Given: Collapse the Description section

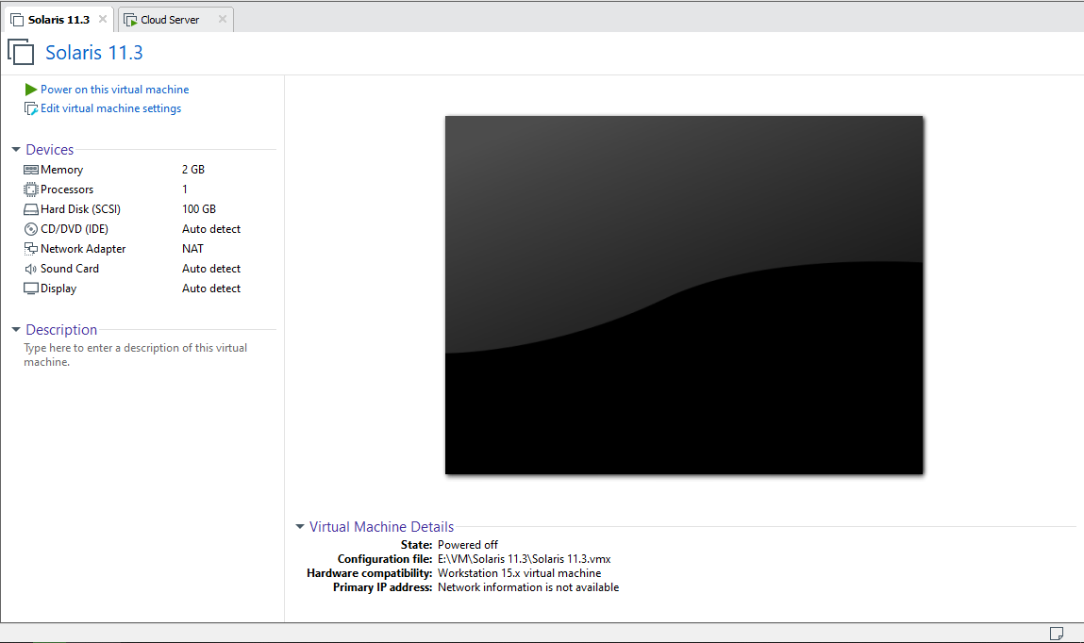Looking at the screenshot, I should [x=15, y=329].
